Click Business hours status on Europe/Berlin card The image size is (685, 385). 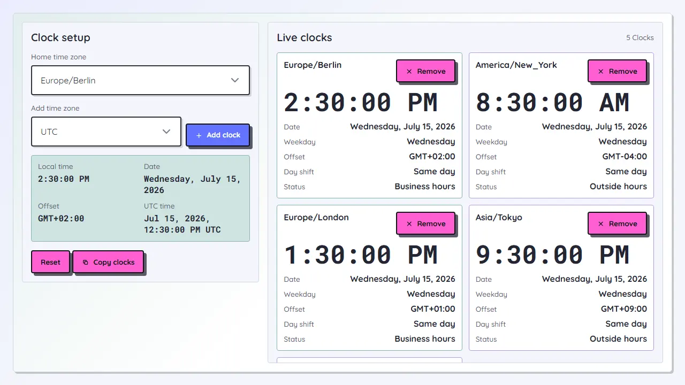(425, 187)
